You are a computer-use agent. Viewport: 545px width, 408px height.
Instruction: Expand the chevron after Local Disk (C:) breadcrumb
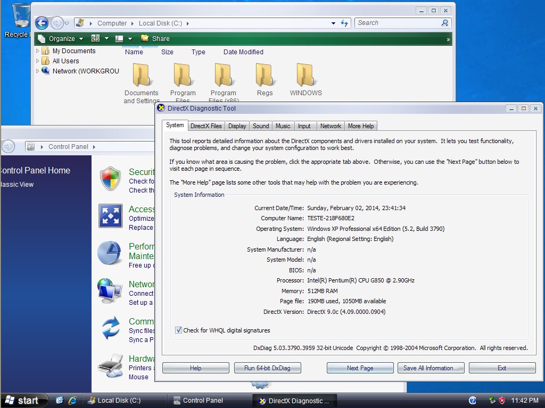(x=188, y=23)
